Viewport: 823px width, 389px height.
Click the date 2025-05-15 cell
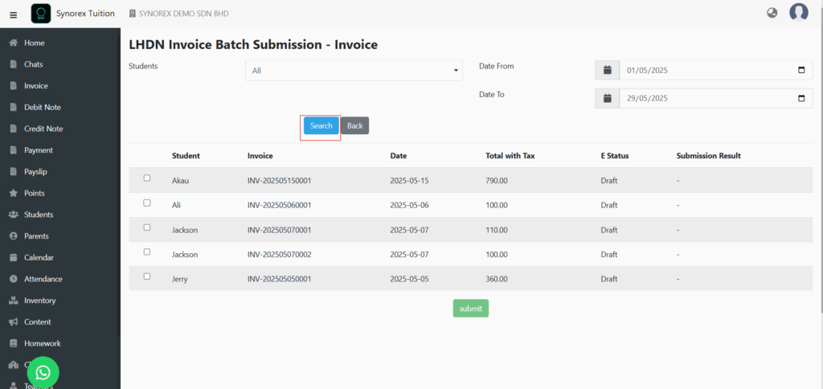click(409, 181)
